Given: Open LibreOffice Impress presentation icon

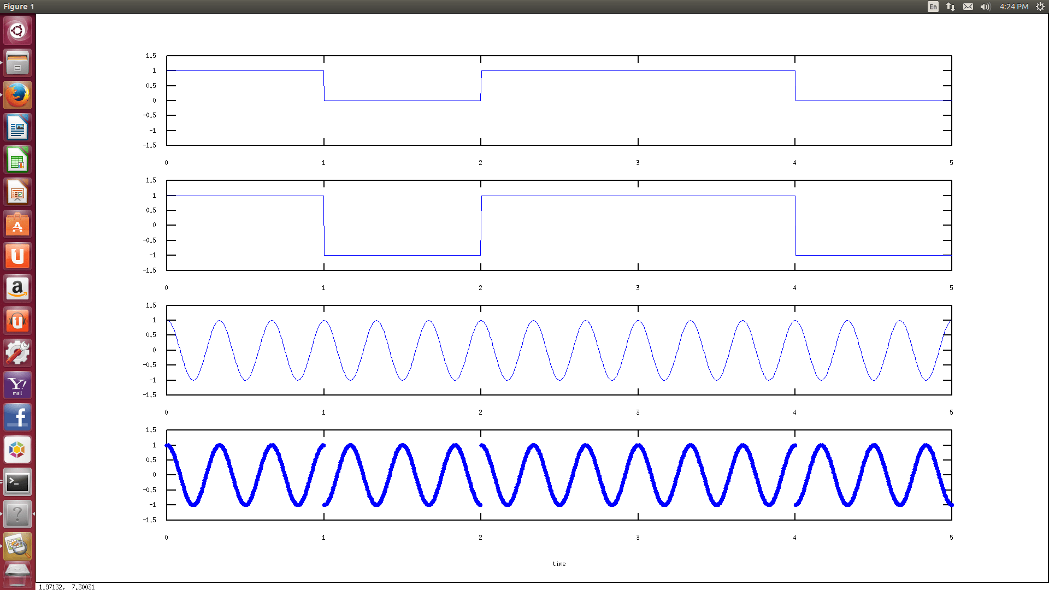Looking at the screenshot, I should (17, 192).
